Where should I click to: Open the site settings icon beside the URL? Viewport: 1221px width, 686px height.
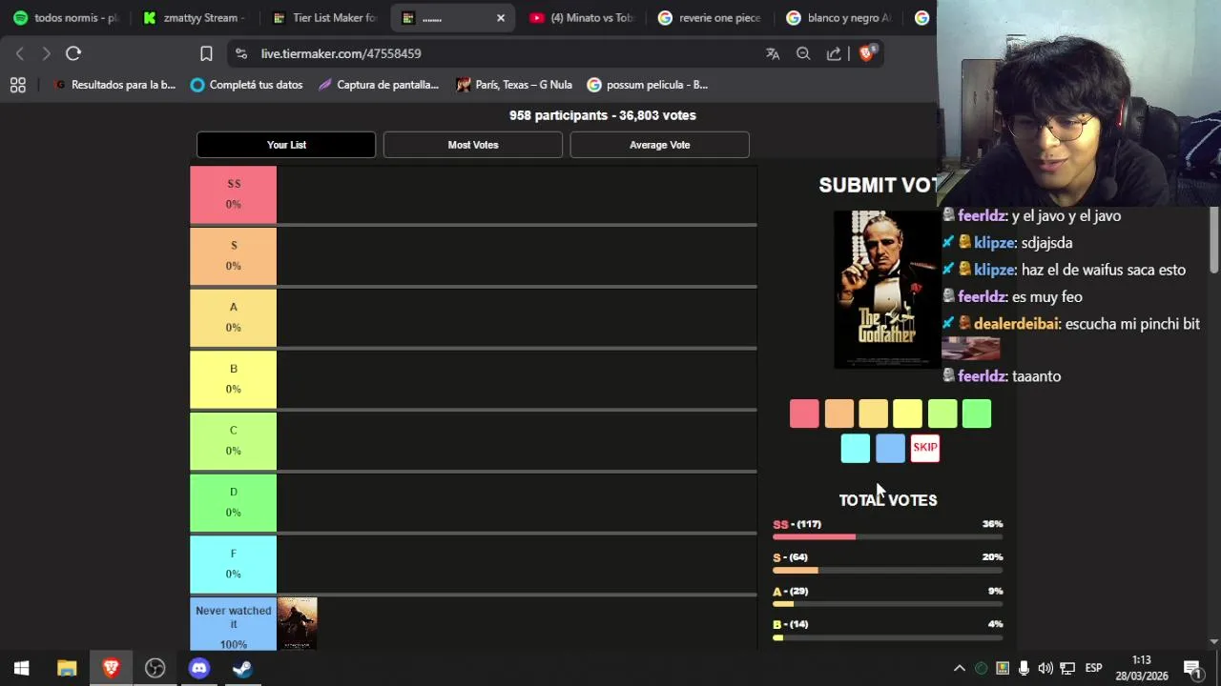coord(241,53)
